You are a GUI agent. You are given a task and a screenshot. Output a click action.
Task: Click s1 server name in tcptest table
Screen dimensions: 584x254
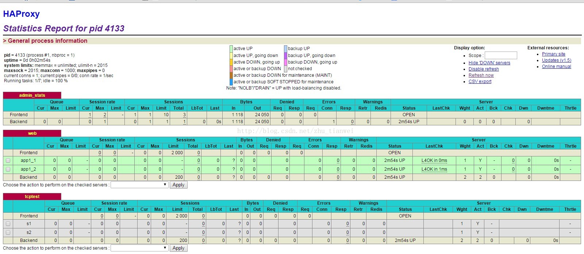point(29,224)
